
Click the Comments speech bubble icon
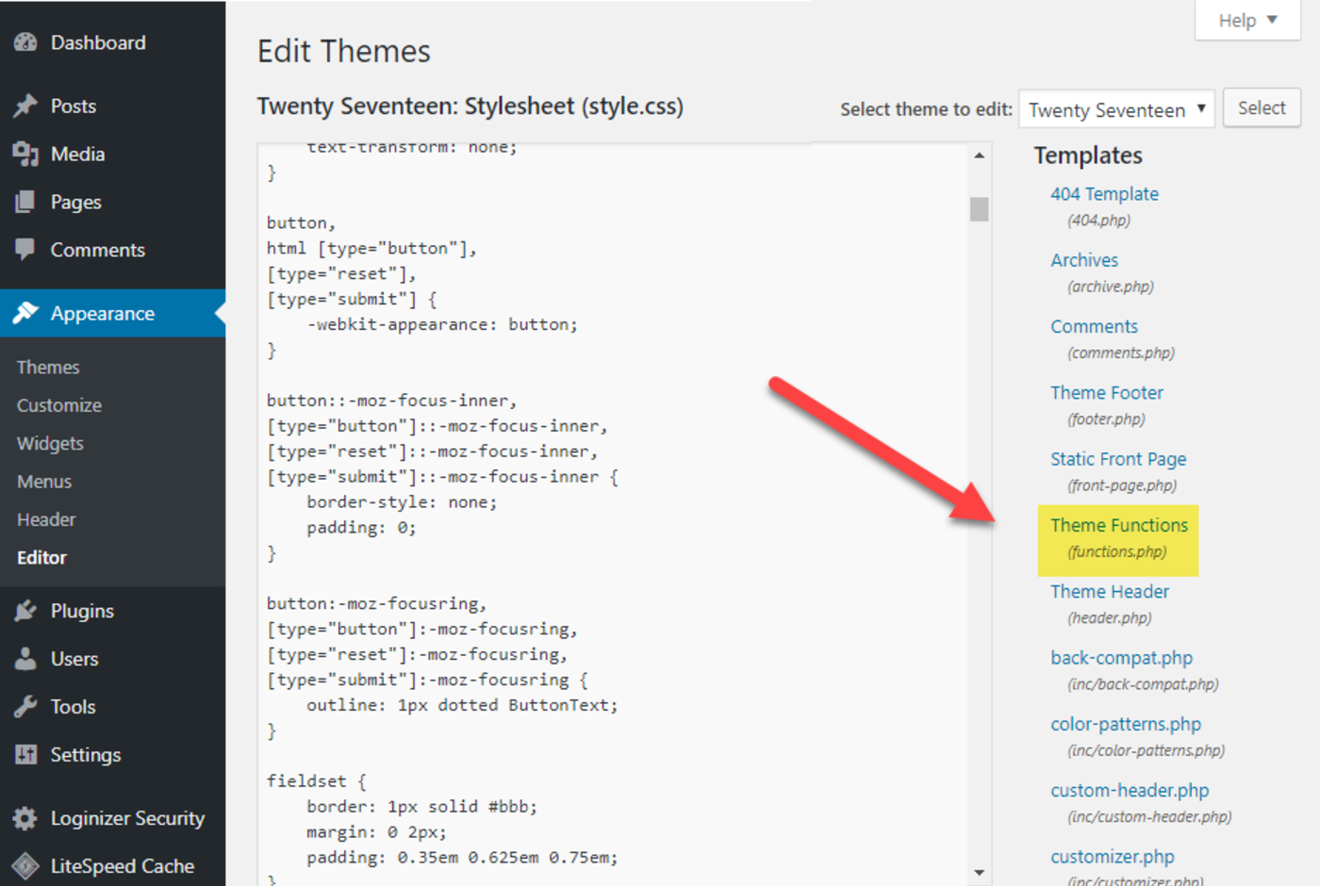coord(25,250)
